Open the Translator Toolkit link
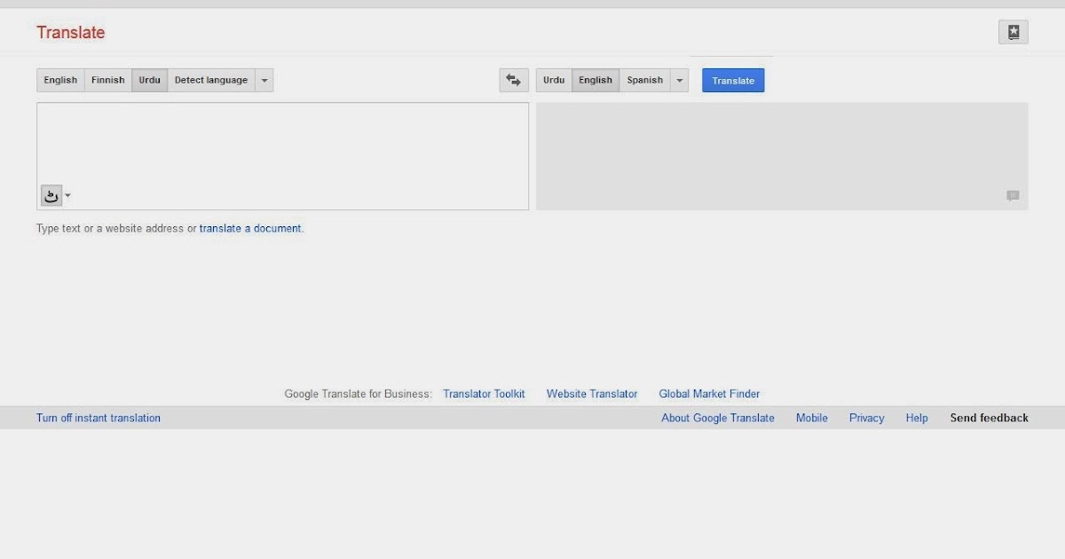Viewport: 1065px width, 559px height. pyautogui.click(x=484, y=394)
